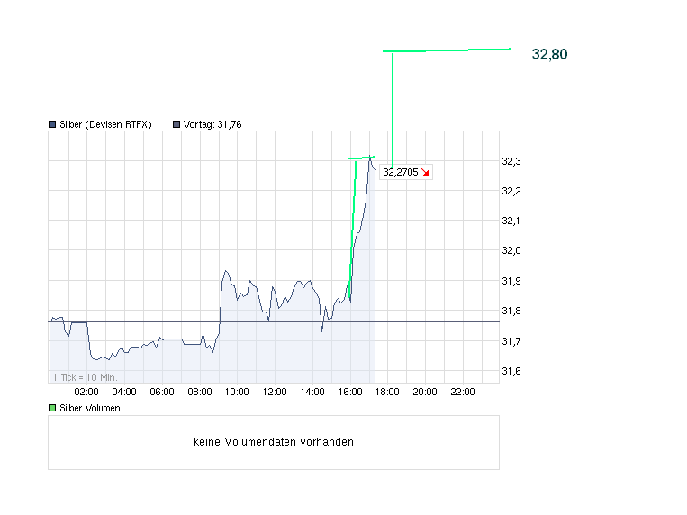The height and width of the screenshot is (515, 687).
Task: Click the Silber (Devisen RTFX) legend square
Action: pos(52,124)
